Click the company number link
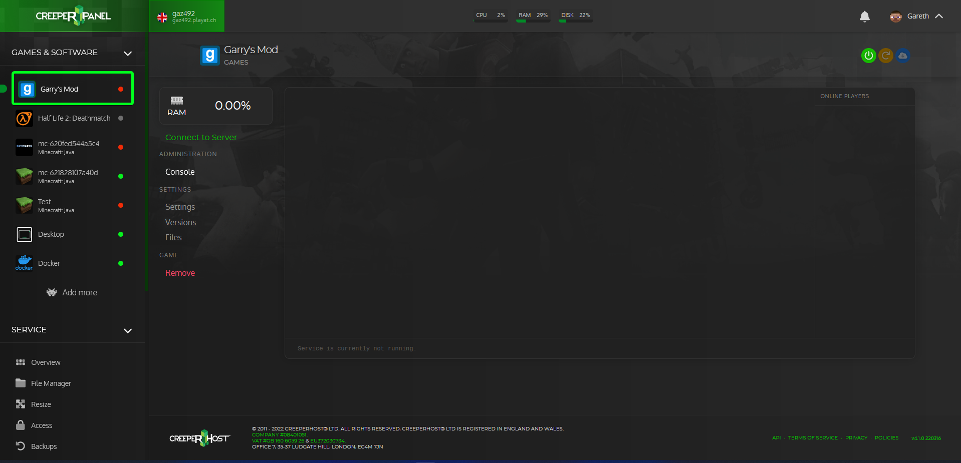The height and width of the screenshot is (463, 961). (x=280, y=435)
